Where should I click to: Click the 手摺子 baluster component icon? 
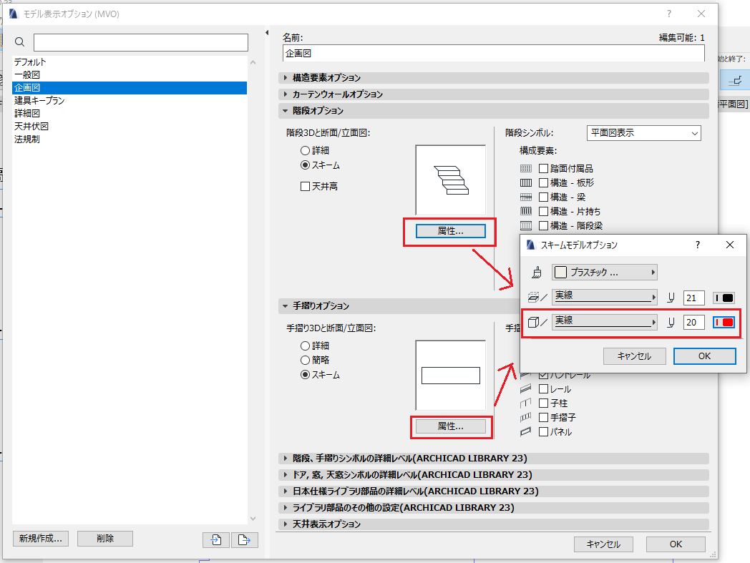[x=526, y=418]
